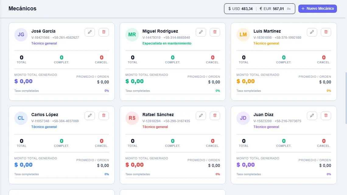
Task: Click the MR avatar circle
Action: point(132,34)
